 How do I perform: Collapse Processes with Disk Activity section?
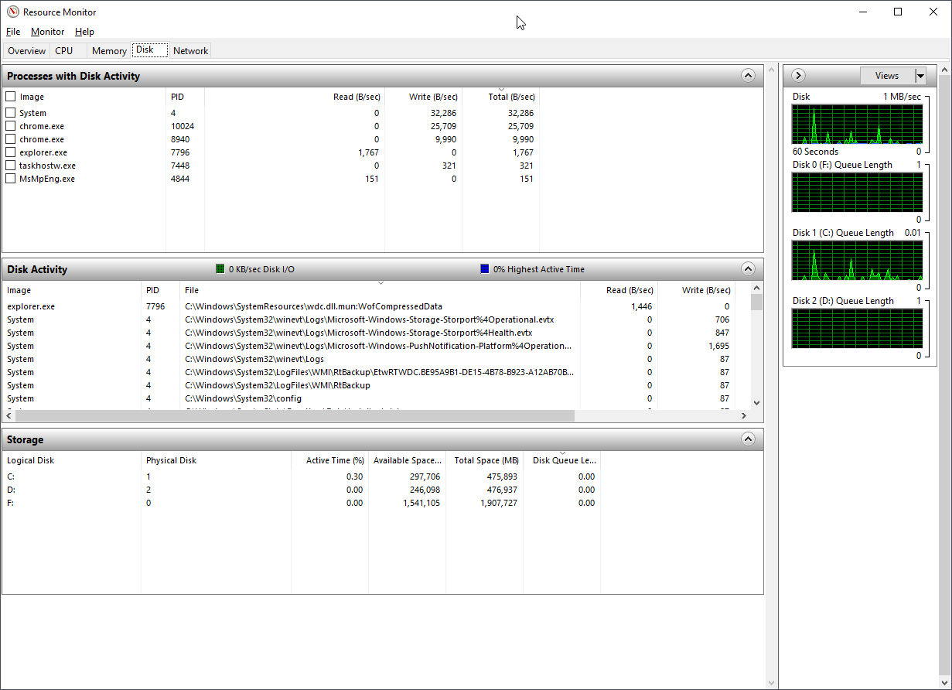click(748, 75)
